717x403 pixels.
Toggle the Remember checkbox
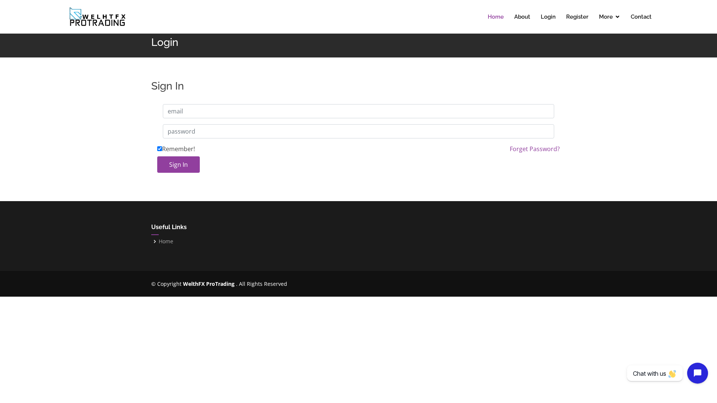pos(159,149)
